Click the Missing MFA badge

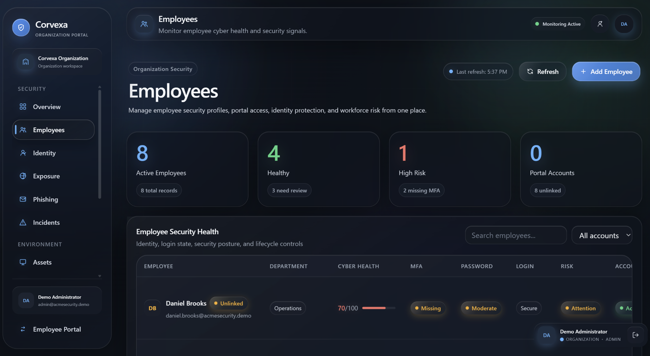pos(428,308)
